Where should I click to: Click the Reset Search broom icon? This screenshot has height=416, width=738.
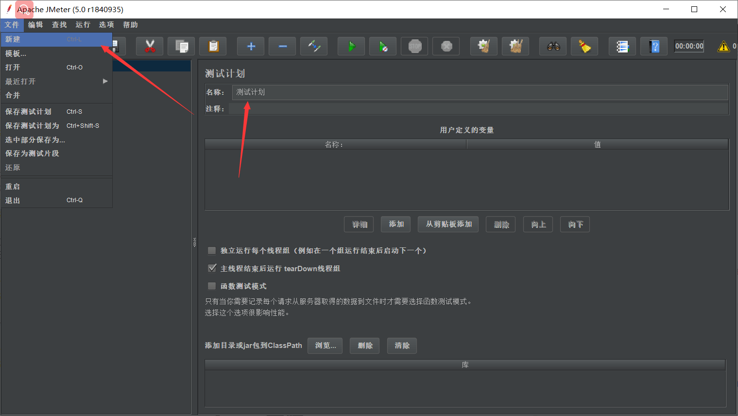tap(584, 46)
